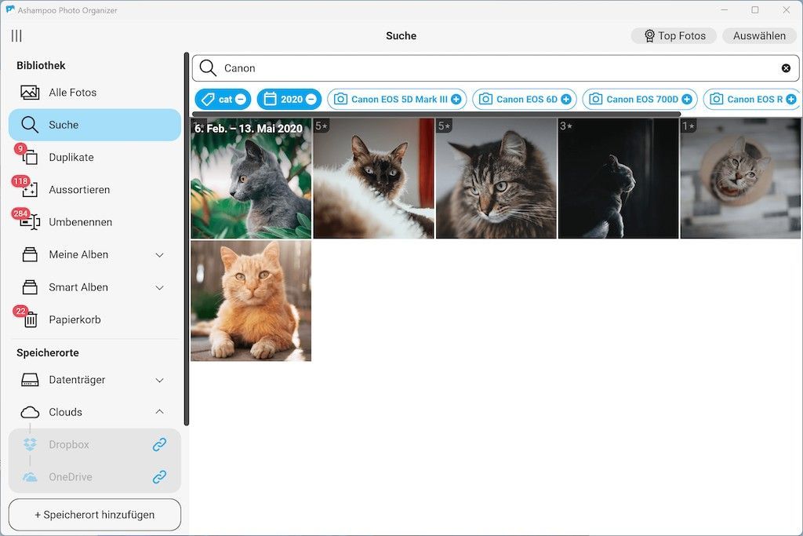Toggle the sidebar with the three-bar icon
Image resolution: width=803 pixels, height=536 pixels.
tap(16, 36)
